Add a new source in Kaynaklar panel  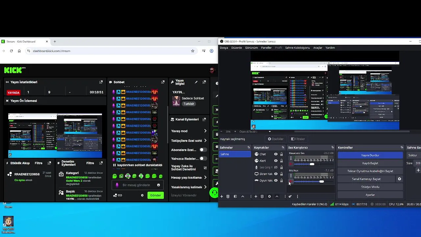tap(256, 197)
